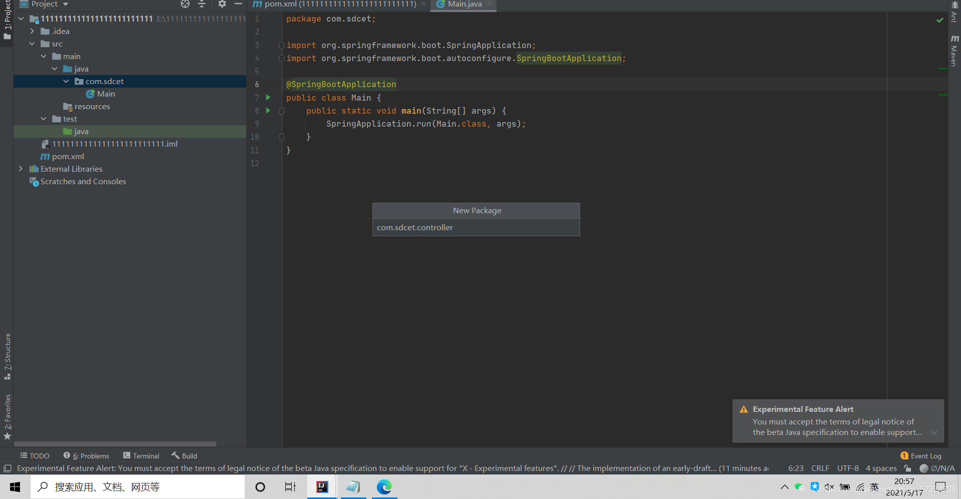This screenshot has height=499, width=961.
Task: Open the Terminal tool window
Action: tap(141, 455)
